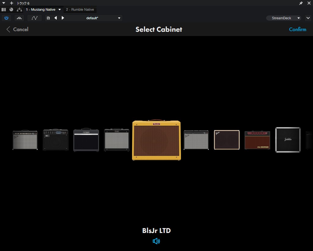Click the plus icon beside track name
This screenshot has width=313, height=251.
[12, 3]
